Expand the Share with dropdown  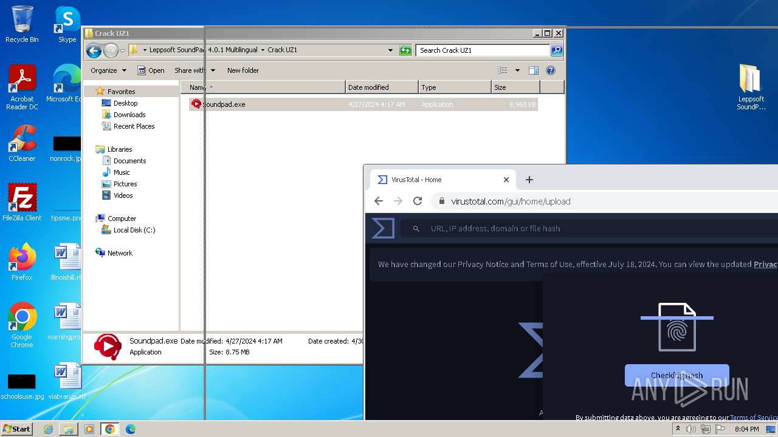(x=194, y=70)
